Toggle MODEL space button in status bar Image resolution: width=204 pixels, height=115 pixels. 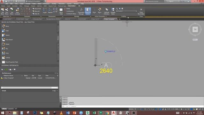coord(131,109)
